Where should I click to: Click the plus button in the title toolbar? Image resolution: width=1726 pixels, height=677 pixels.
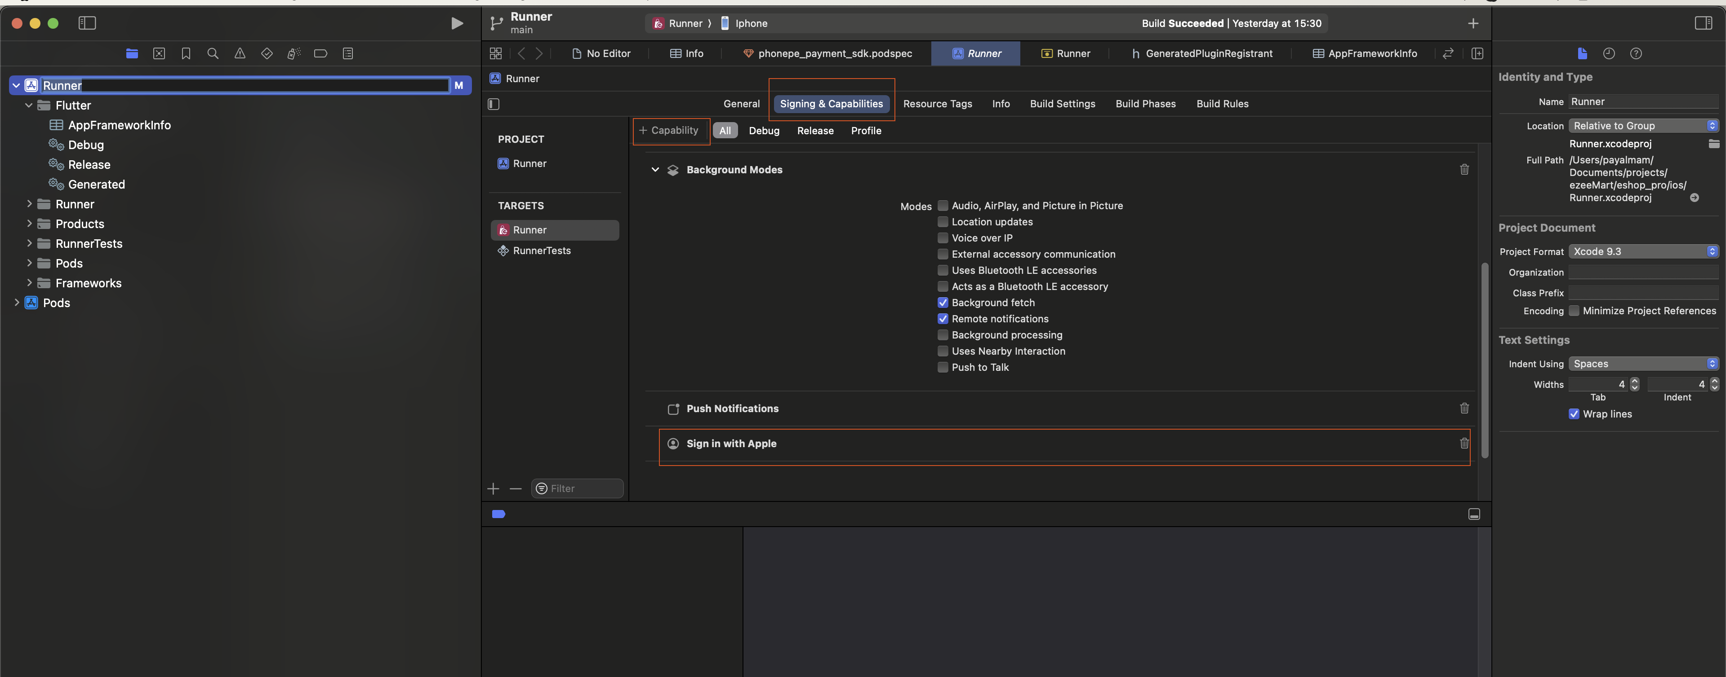coord(1473,23)
